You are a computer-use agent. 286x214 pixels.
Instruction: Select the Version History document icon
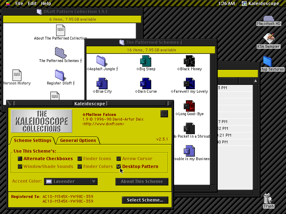[17, 75]
